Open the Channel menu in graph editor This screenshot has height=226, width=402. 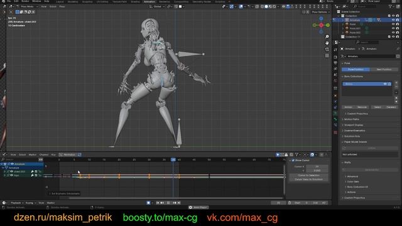point(44,154)
